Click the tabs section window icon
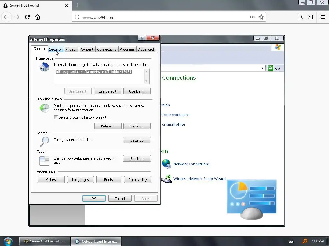Viewport: 329px width, 246px height. pos(44,161)
